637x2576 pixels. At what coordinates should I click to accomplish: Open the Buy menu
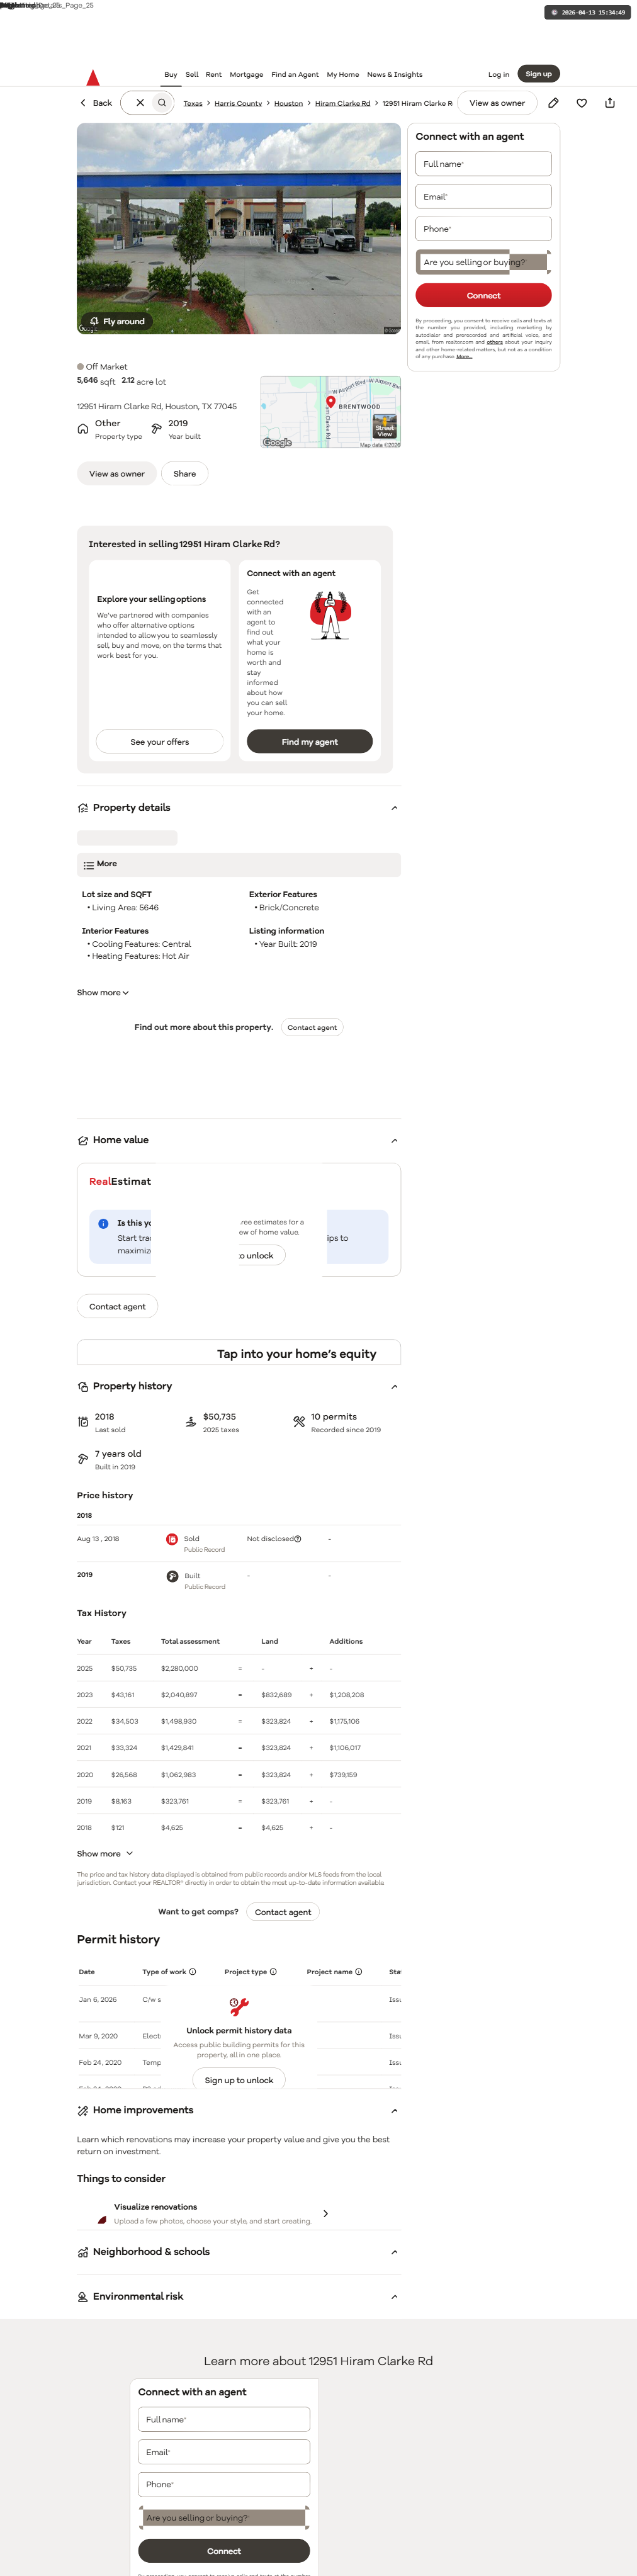click(x=171, y=74)
